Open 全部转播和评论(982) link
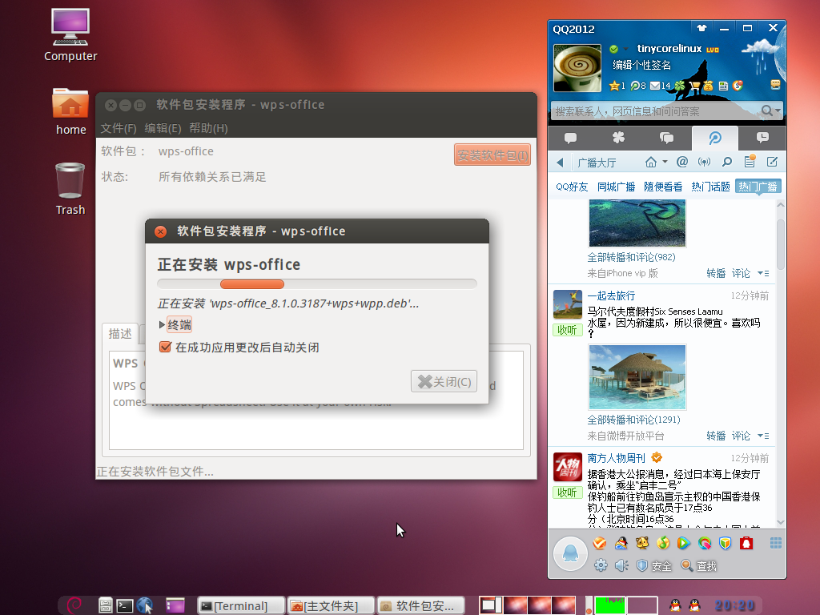Viewport: 820px width, 615px height. point(631,257)
